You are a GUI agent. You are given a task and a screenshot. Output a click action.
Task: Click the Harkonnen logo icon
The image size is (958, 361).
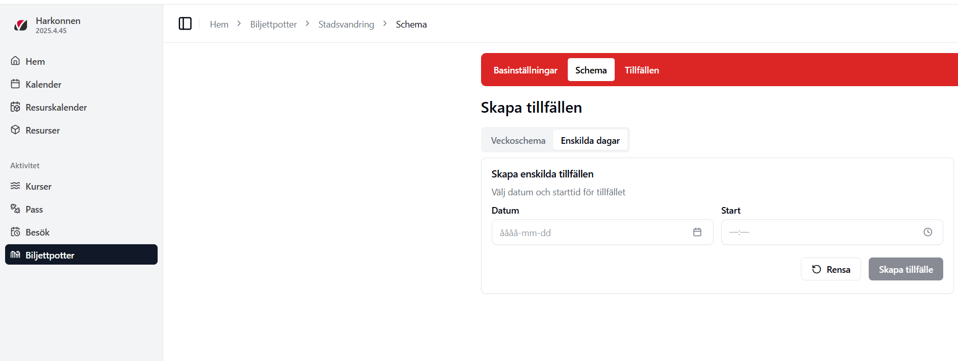pyautogui.click(x=21, y=25)
